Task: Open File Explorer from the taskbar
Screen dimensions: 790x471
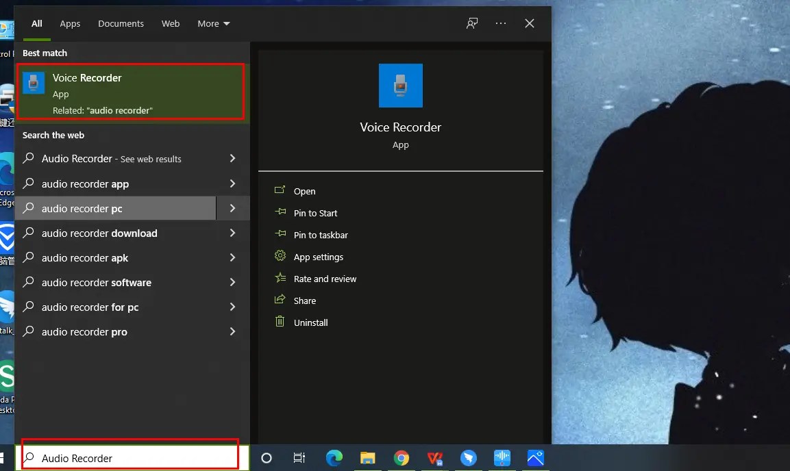Action: (368, 459)
